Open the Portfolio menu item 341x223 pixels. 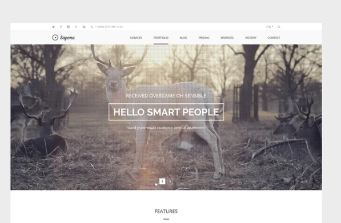[x=161, y=38]
